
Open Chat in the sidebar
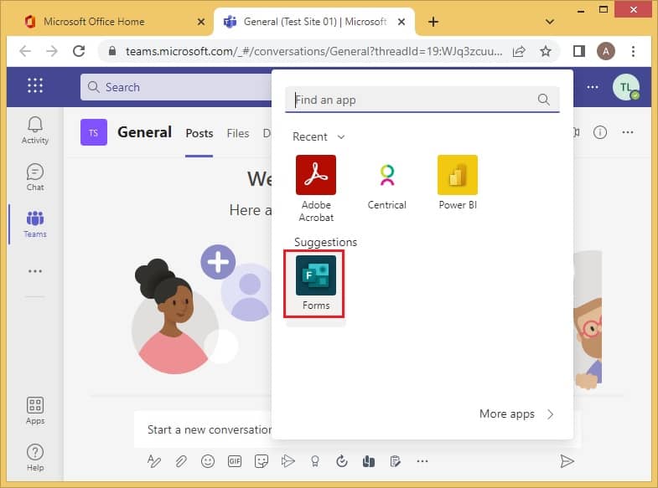click(35, 177)
